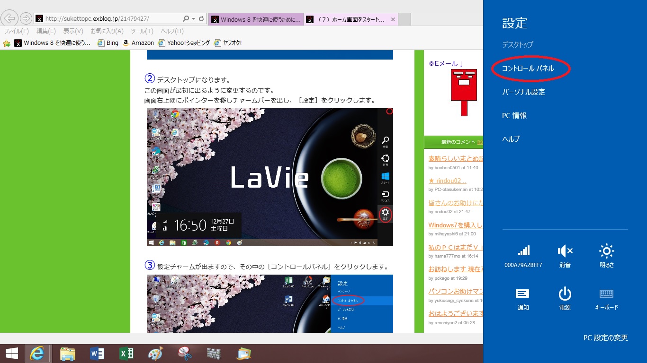Screen dimensions: 647x363
Task: Open the comment link '素晴らしいまとめ'
Action: click(x=455, y=158)
